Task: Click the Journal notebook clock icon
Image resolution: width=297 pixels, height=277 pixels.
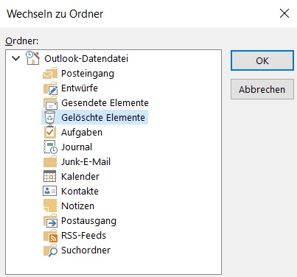Action: click(x=50, y=147)
